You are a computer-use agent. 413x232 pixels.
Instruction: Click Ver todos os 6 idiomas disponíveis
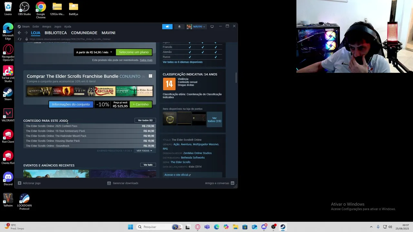click(183, 62)
